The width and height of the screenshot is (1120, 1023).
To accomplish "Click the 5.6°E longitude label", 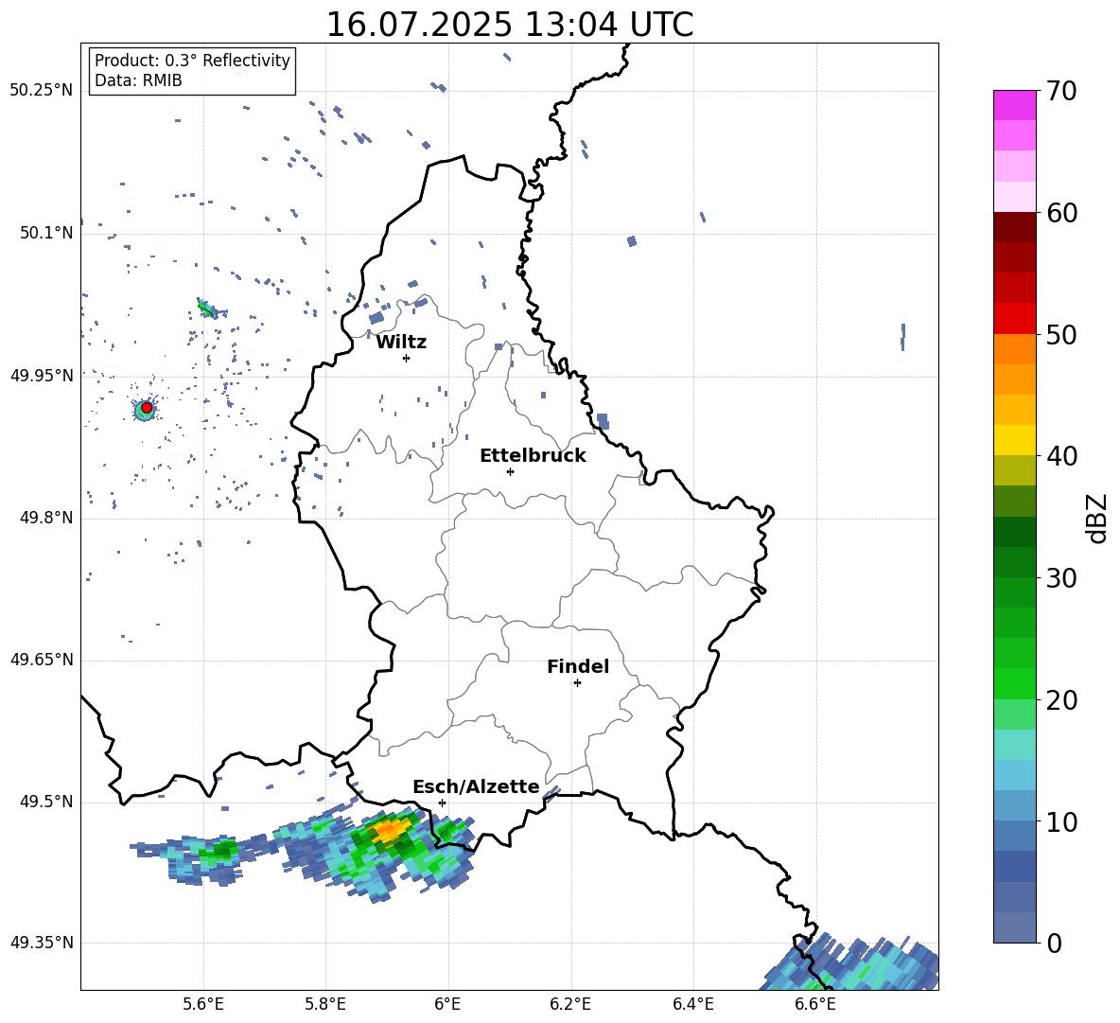I will pos(203,1004).
